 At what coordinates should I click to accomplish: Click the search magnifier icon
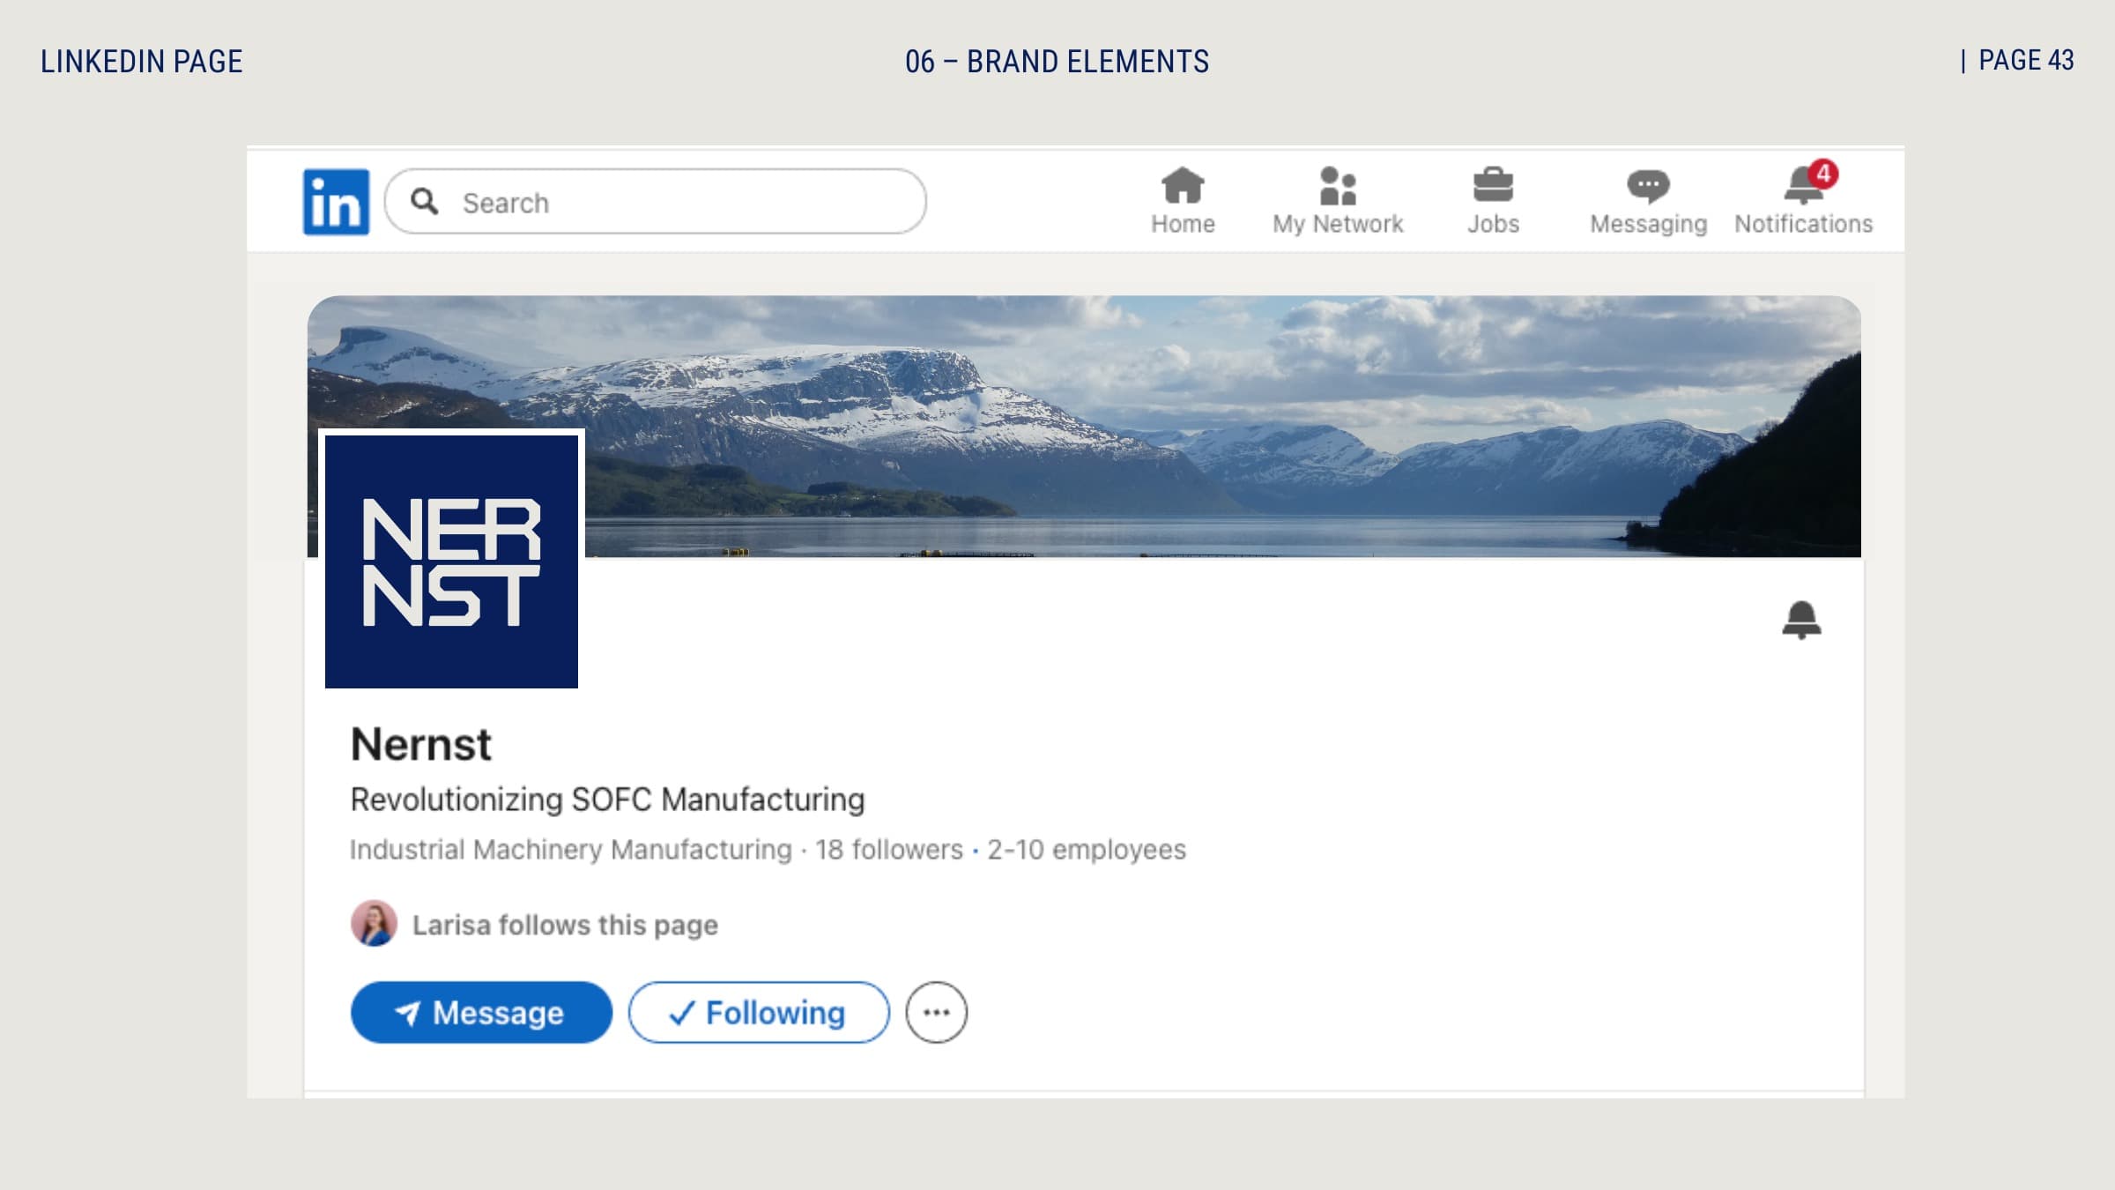(425, 202)
